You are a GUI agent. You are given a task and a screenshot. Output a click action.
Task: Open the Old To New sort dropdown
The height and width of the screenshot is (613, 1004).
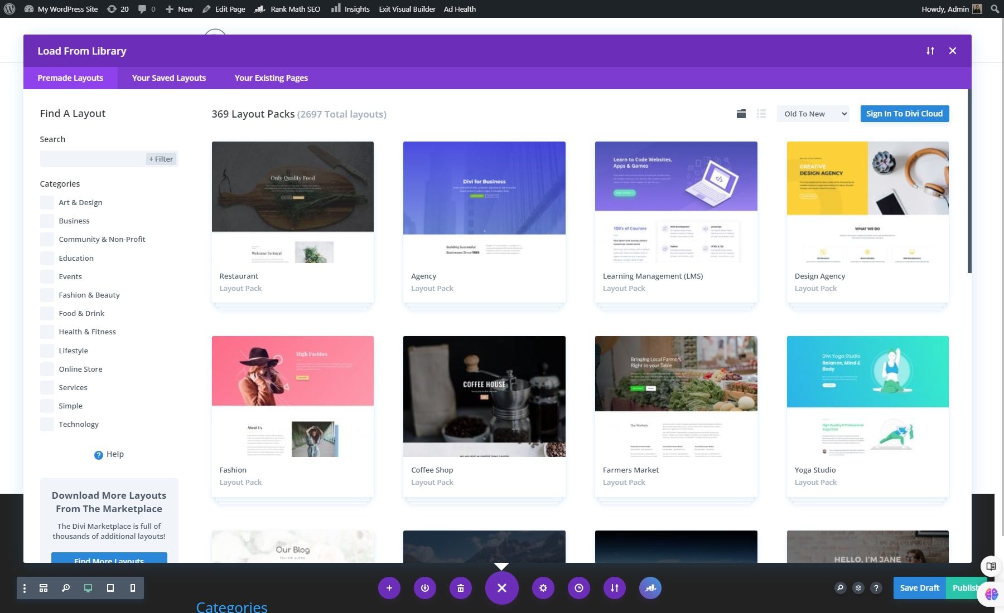[812, 114]
